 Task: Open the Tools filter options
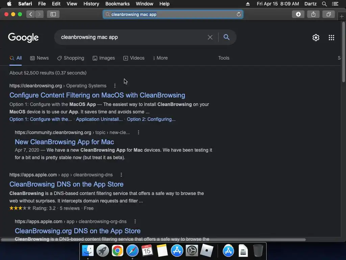click(x=224, y=58)
